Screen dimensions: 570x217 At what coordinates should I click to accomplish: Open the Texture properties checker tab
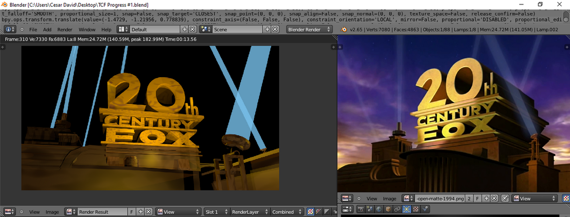point(415,209)
